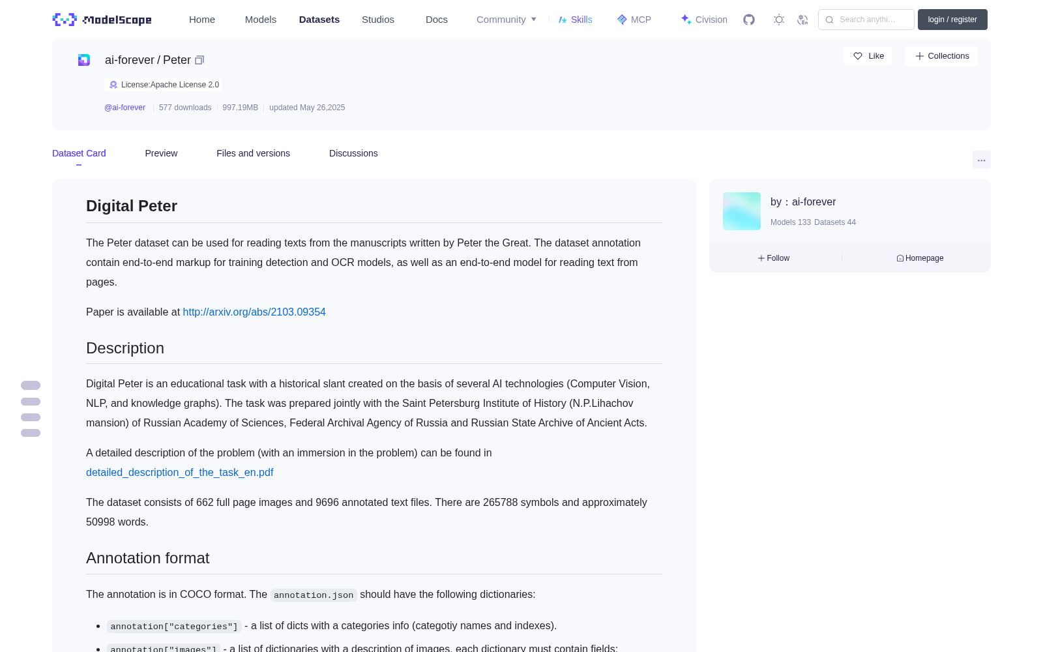1043x652 pixels.
Task: Open the Models section
Action: [261, 20]
